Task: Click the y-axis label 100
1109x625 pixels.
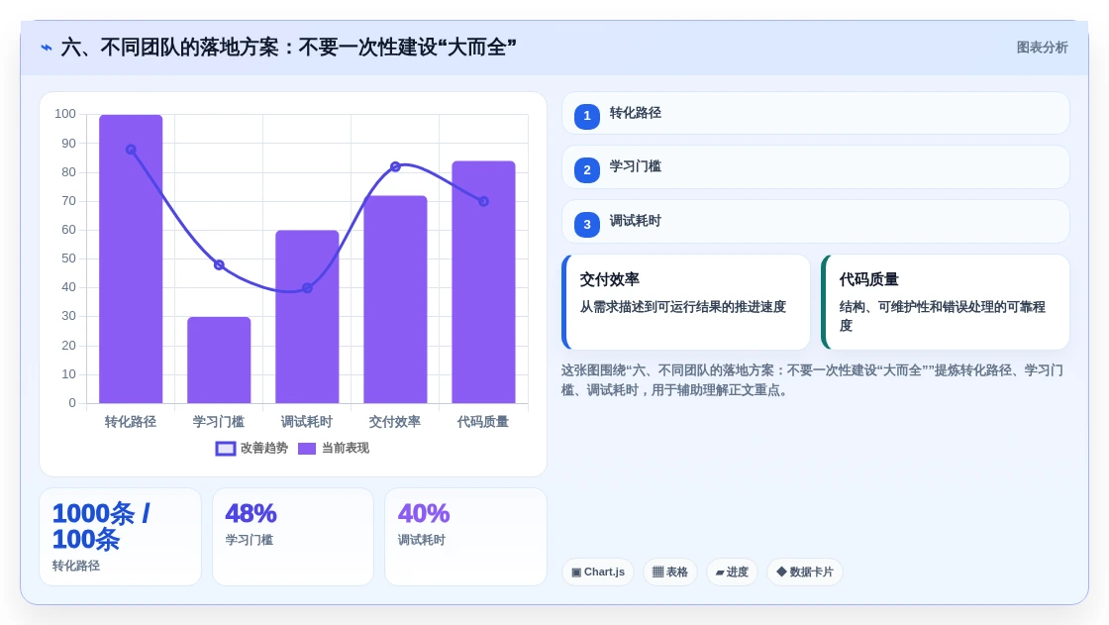Action: pyautogui.click(x=65, y=114)
